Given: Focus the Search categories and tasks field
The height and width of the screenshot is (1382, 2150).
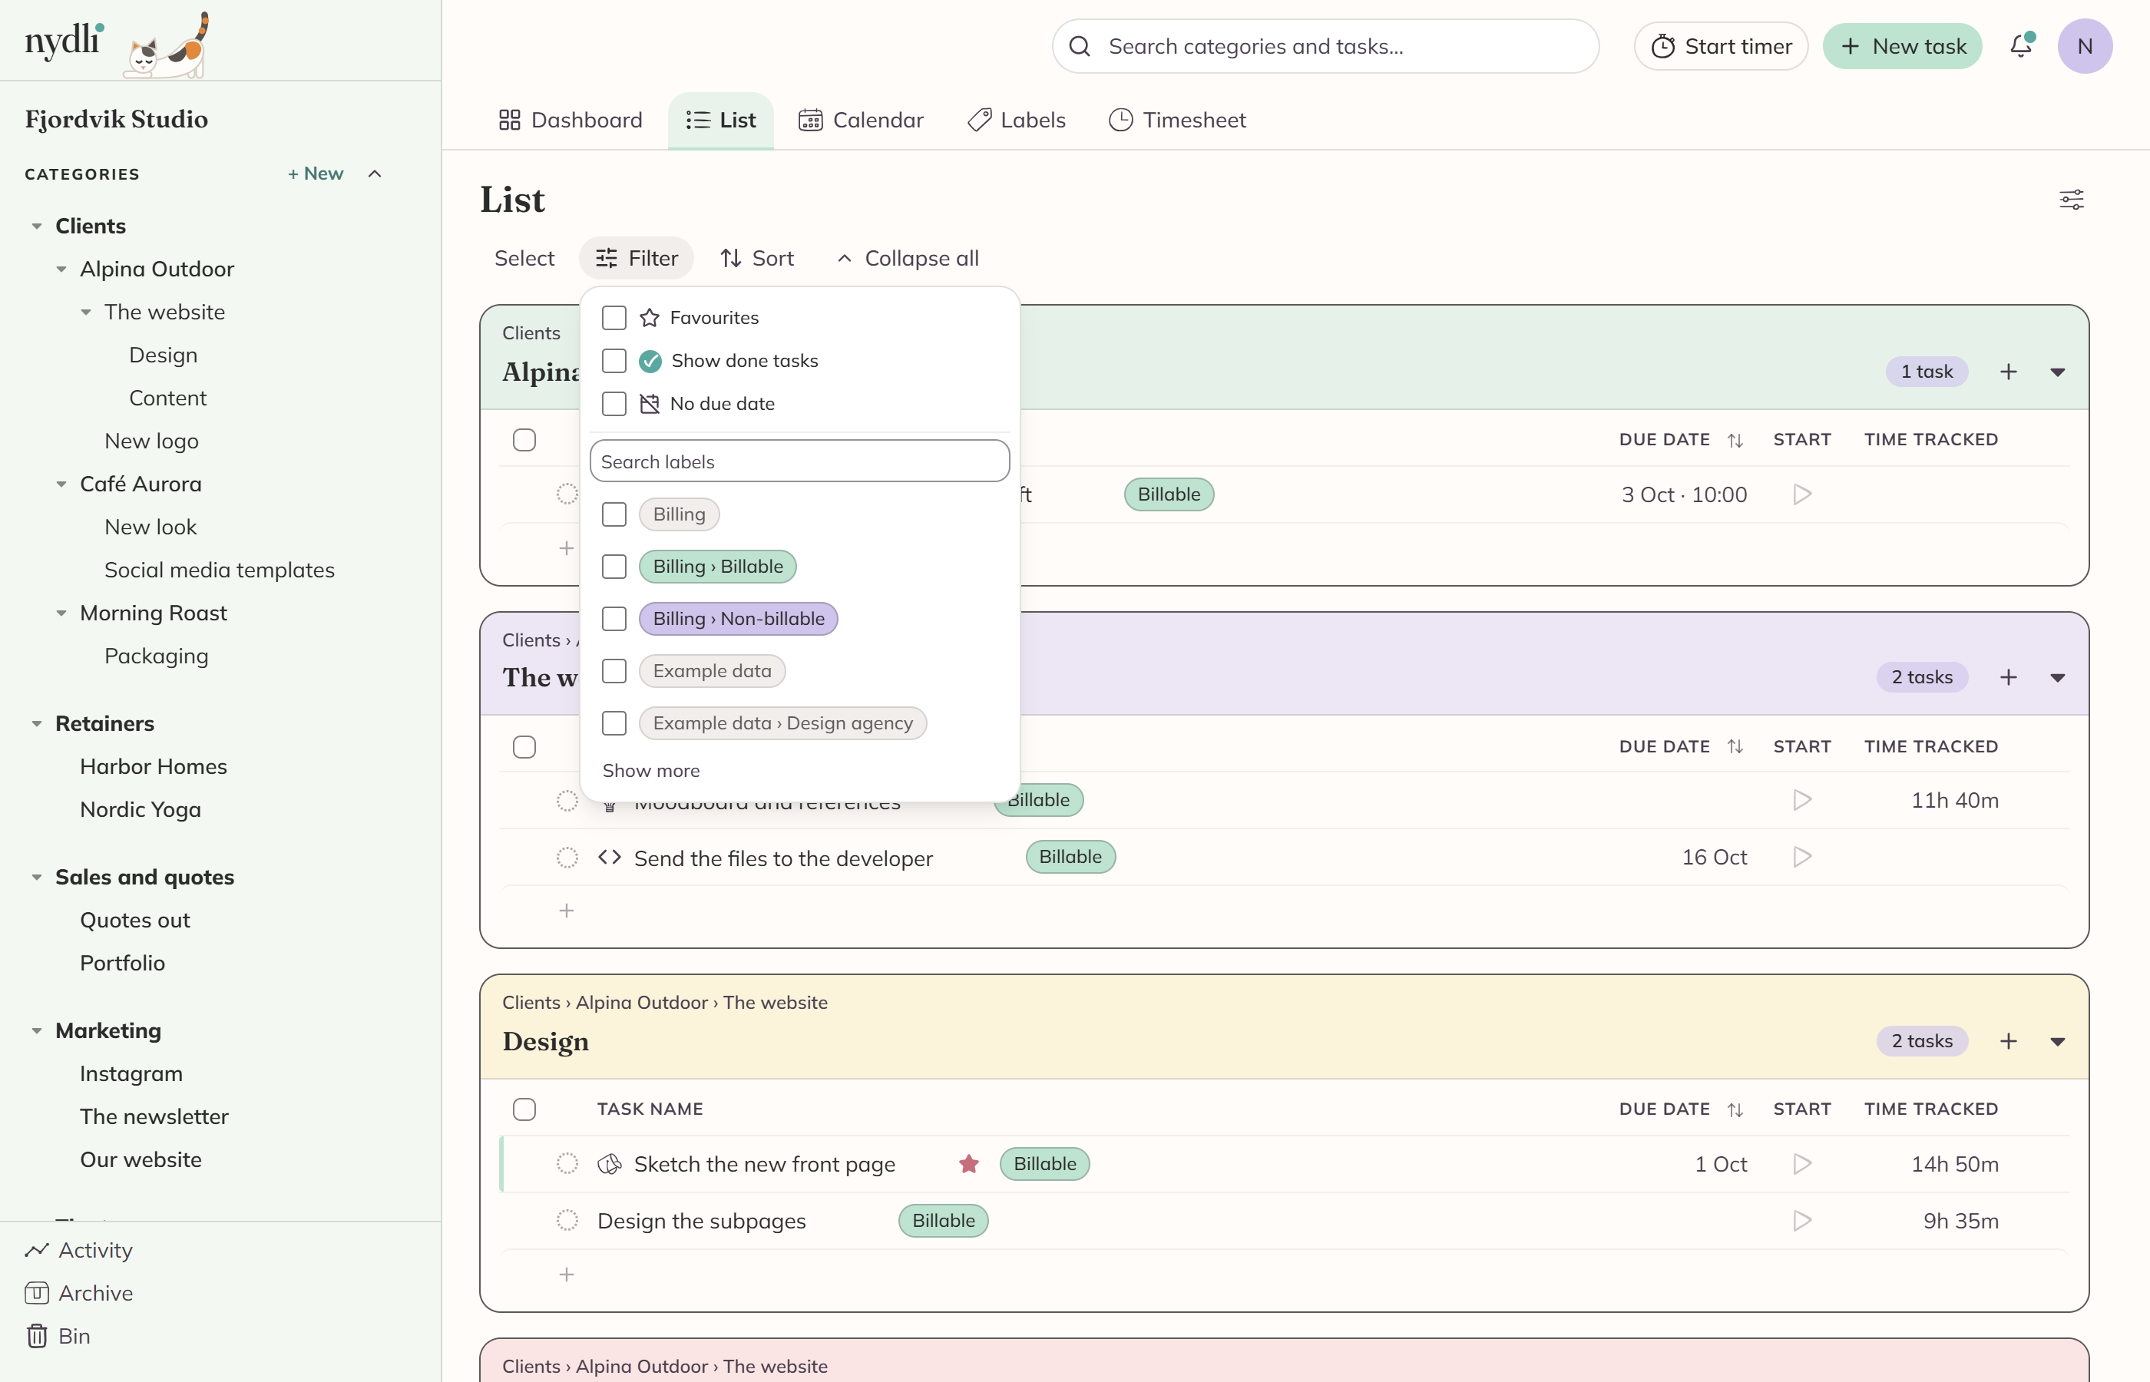Looking at the screenshot, I should point(1325,46).
